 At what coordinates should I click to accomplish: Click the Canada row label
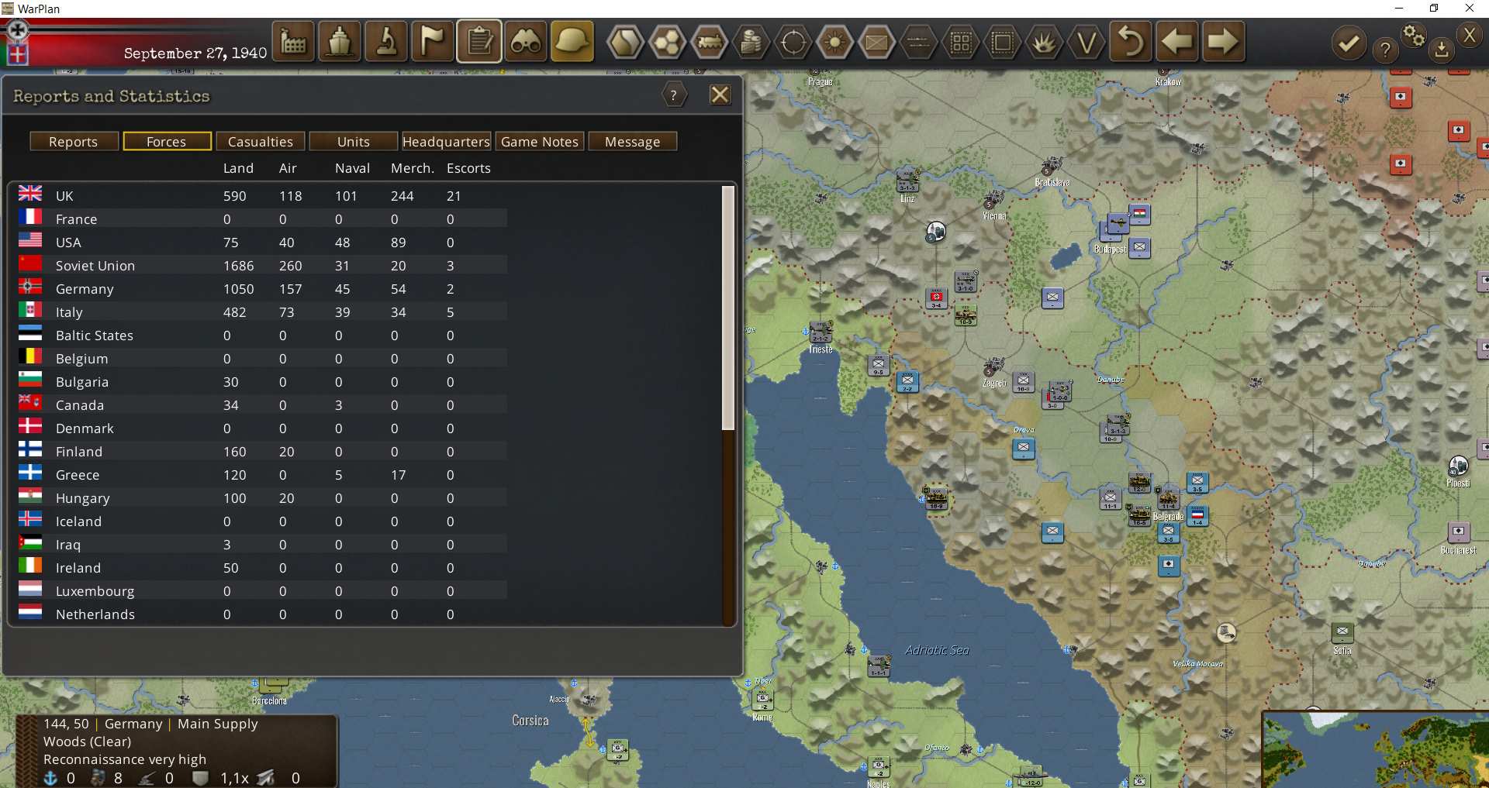click(80, 405)
